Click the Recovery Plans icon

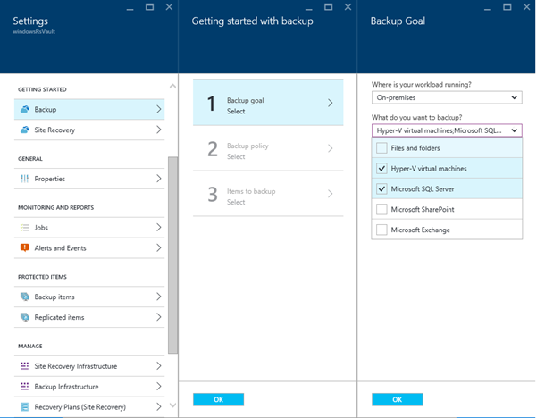[x=25, y=407]
